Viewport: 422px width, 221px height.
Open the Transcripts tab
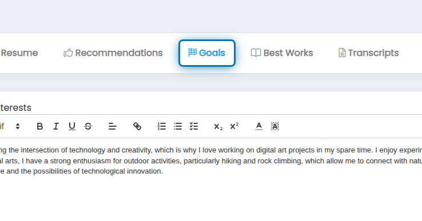(x=368, y=53)
